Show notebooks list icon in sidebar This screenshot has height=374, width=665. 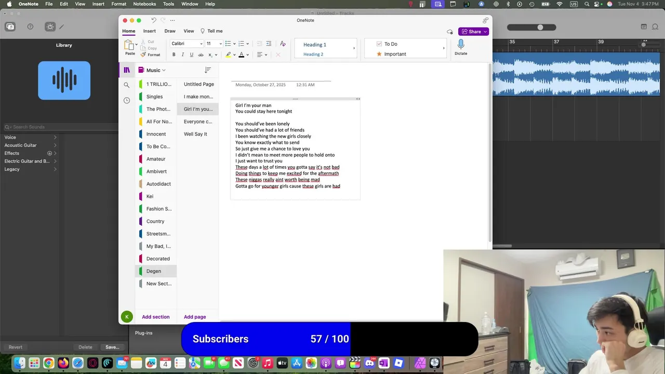pyautogui.click(x=127, y=70)
